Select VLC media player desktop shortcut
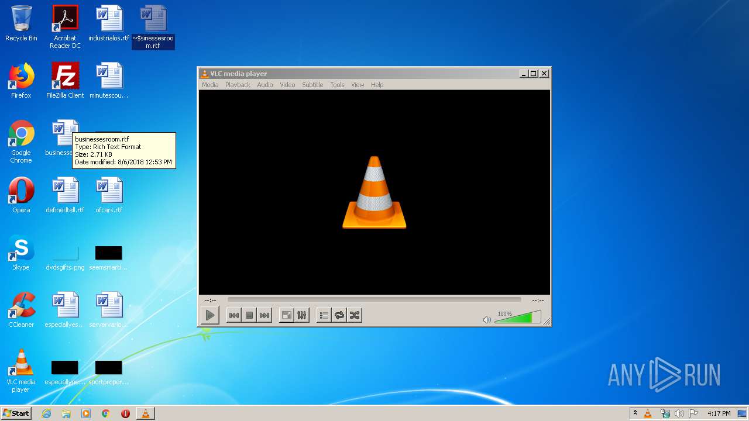 [21, 371]
